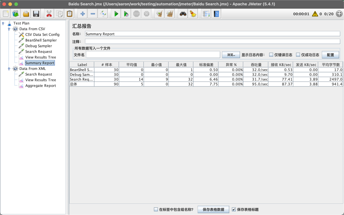Image resolution: width=344 pixels, height=215 pixels.
Task: Open the Function Helper dialog icon
Action: [206, 14]
